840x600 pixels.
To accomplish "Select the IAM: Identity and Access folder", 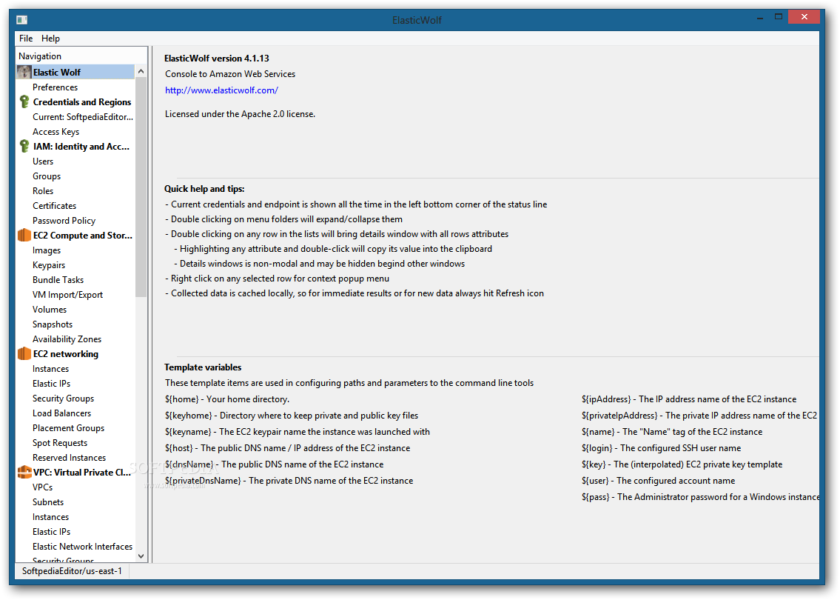I will pyautogui.click(x=81, y=147).
